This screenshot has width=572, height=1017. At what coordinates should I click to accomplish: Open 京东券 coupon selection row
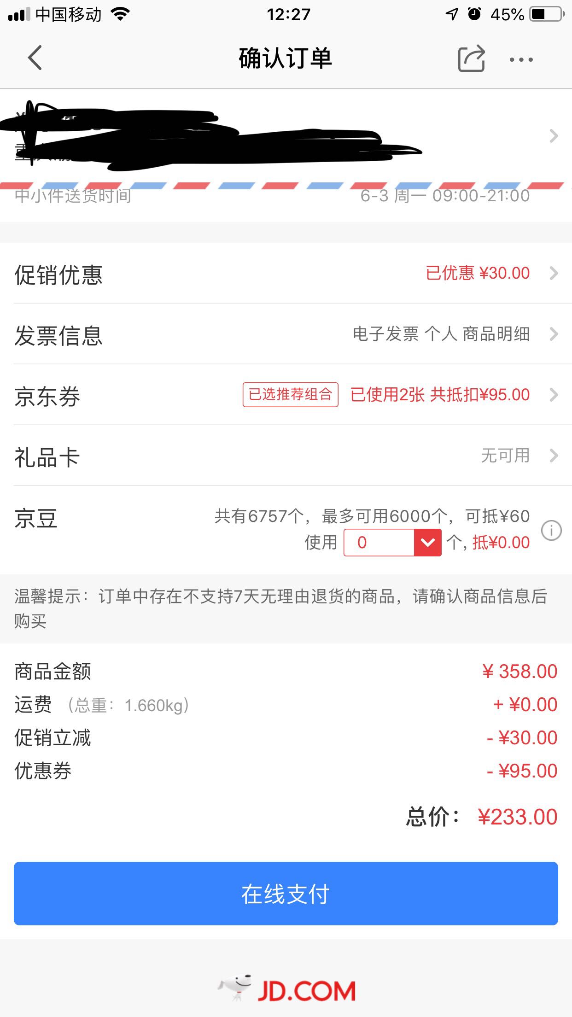pyautogui.click(x=286, y=395)
